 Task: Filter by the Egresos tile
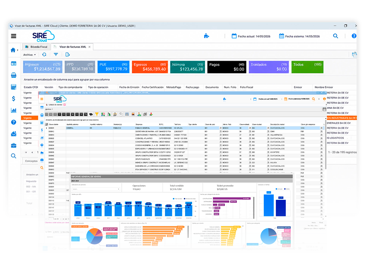(150, 67)
